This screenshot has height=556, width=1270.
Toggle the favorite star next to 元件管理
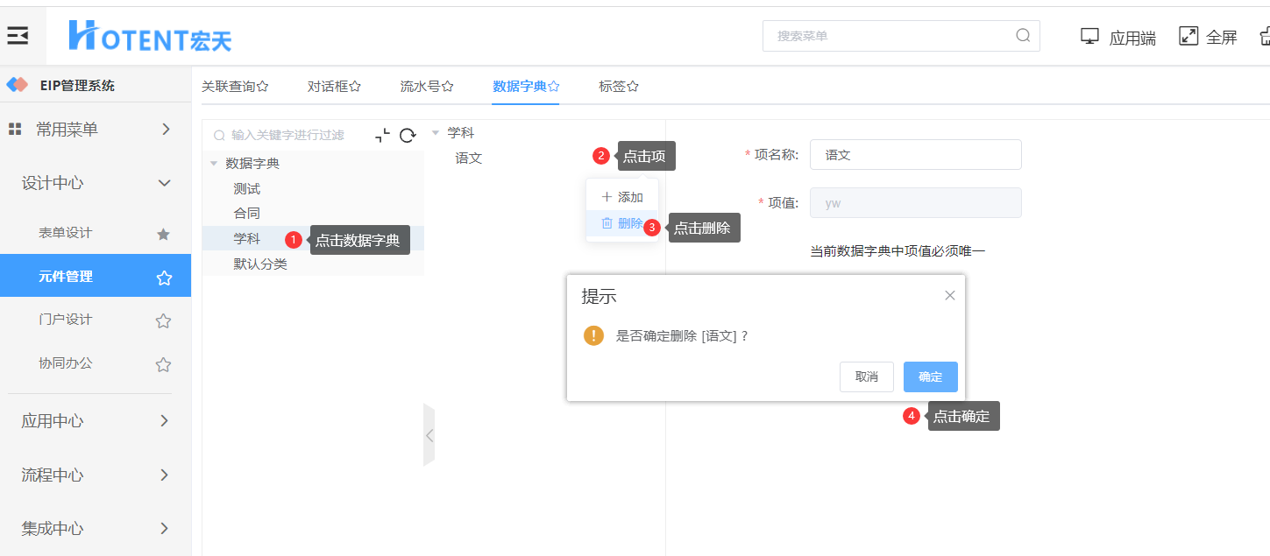164,278
